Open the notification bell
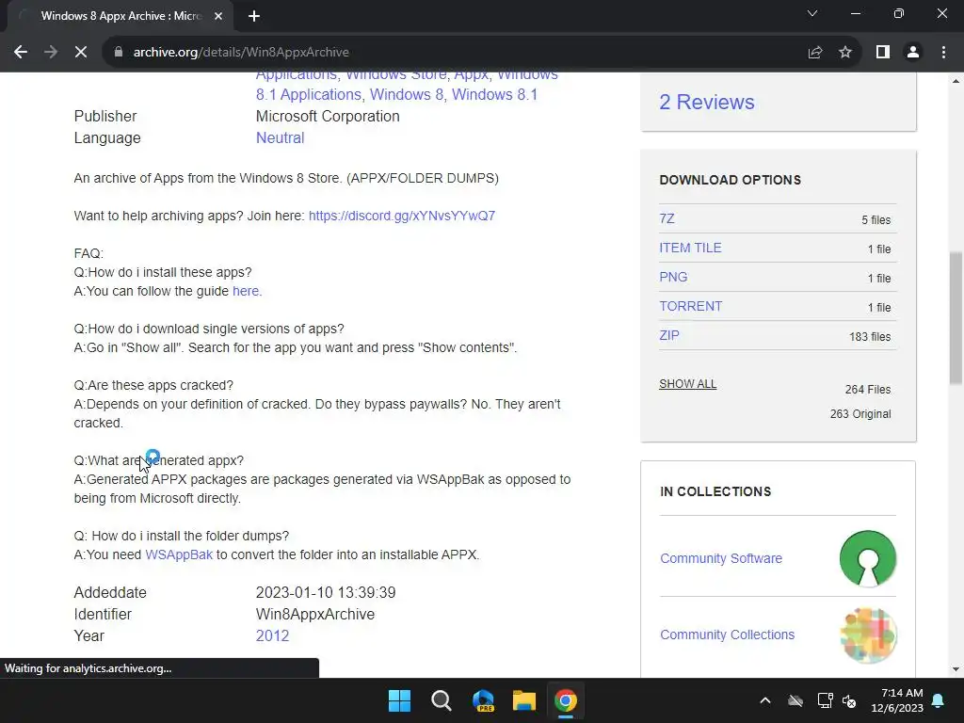 pos(939,700)
